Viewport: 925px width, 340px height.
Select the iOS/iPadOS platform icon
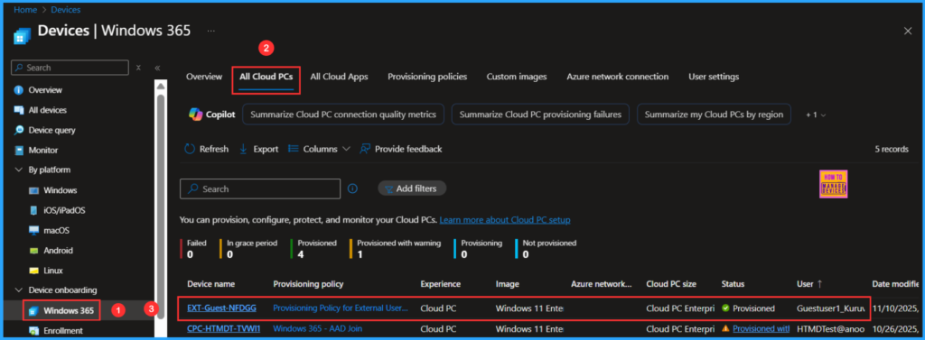[x=33, y=210]
